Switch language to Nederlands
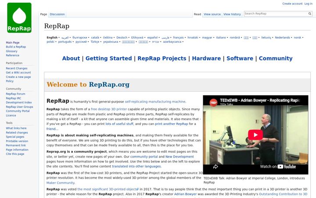 (x=282, y=37)
